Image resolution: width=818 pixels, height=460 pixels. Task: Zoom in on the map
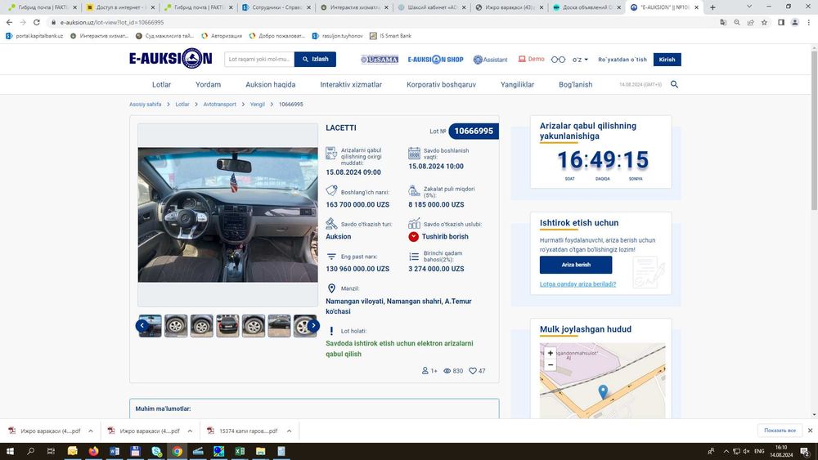(x=551, y=353)
